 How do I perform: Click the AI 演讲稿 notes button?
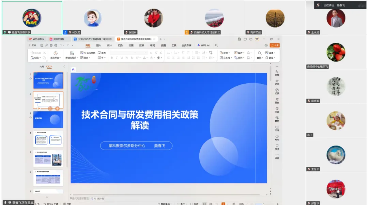click(97, 199)
